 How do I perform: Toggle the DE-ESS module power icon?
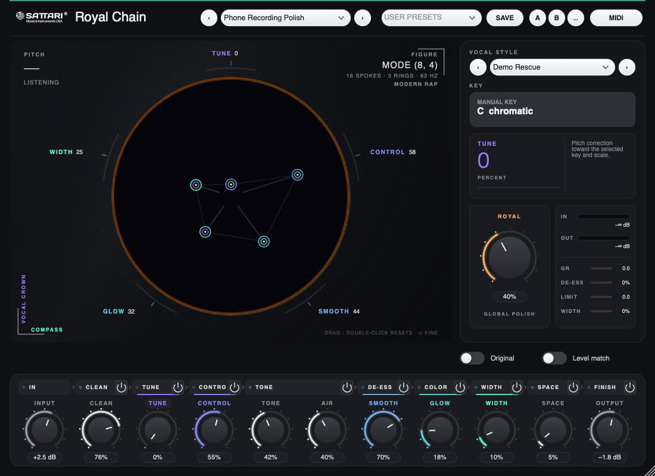[x=404, y=387]
